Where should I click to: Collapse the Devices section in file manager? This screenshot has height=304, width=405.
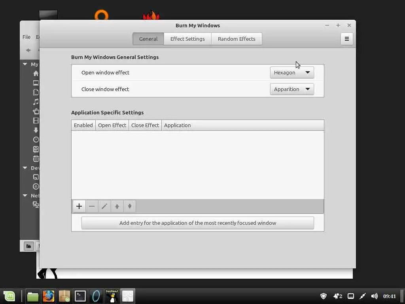25,168
